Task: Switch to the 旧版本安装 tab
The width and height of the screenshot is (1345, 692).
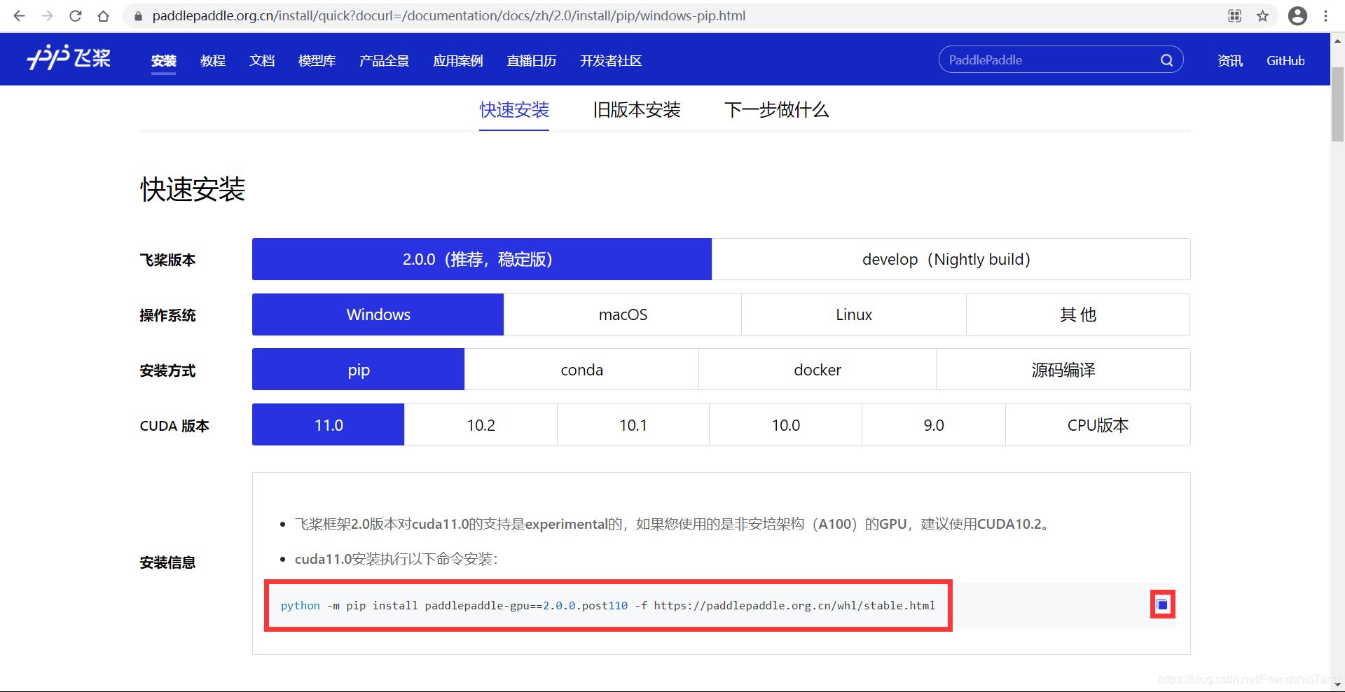Action: pos(636,110)
